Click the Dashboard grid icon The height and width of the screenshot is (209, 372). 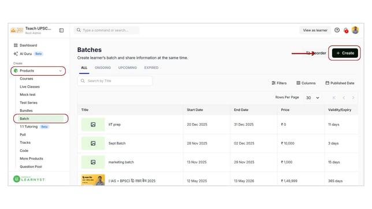click(16, 45)
